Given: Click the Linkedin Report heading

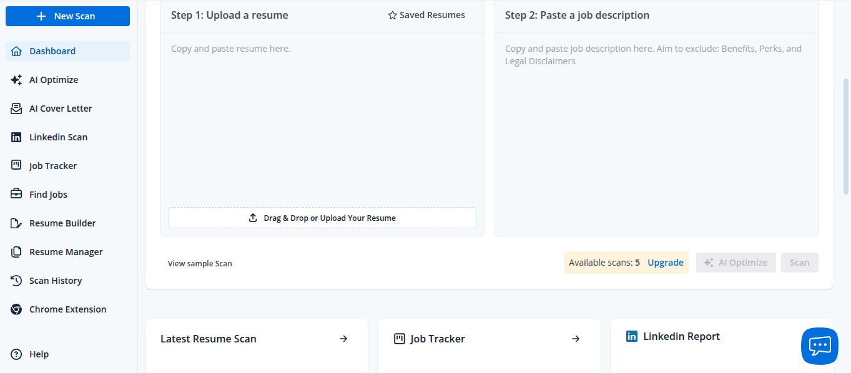Looking at the screenshot, I should click(682, 336).
